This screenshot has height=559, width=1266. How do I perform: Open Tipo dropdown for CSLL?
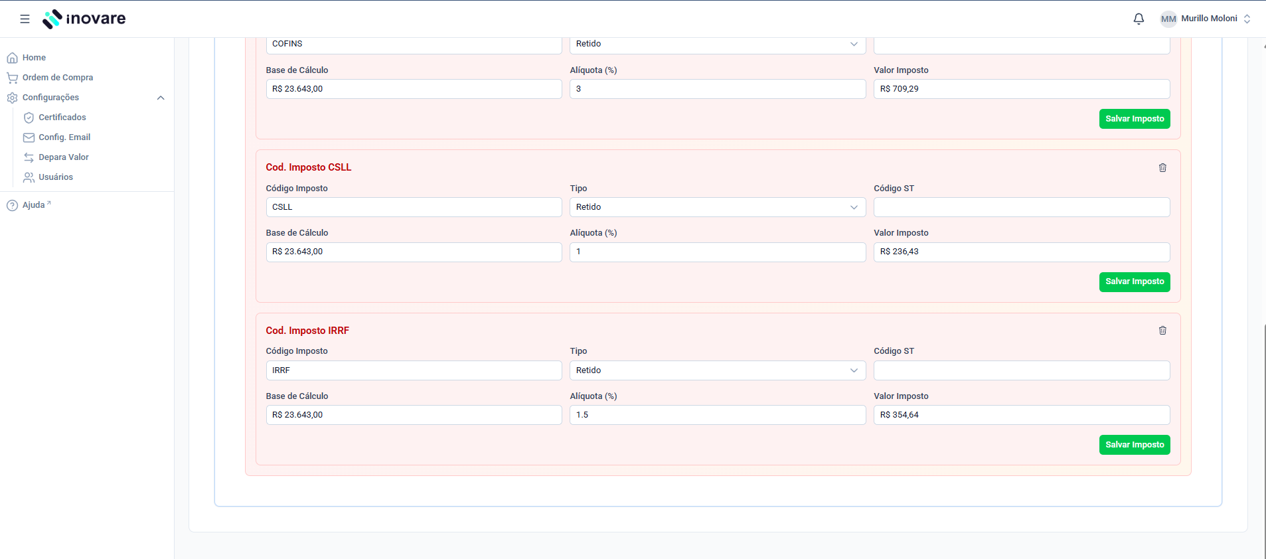pyautogui.click(x=718, y=207)
